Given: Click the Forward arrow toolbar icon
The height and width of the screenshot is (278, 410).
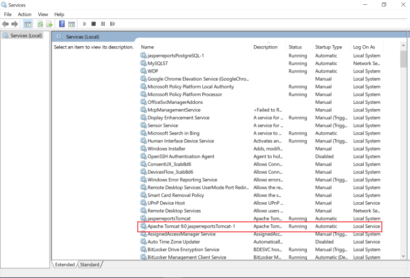Looking at the screenshot, I should (x=15, y=24).
